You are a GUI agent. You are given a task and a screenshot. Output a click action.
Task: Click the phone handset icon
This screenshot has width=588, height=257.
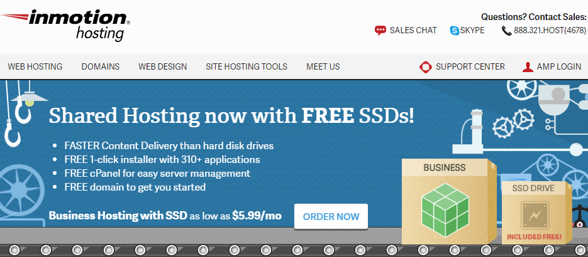(506, 31)
